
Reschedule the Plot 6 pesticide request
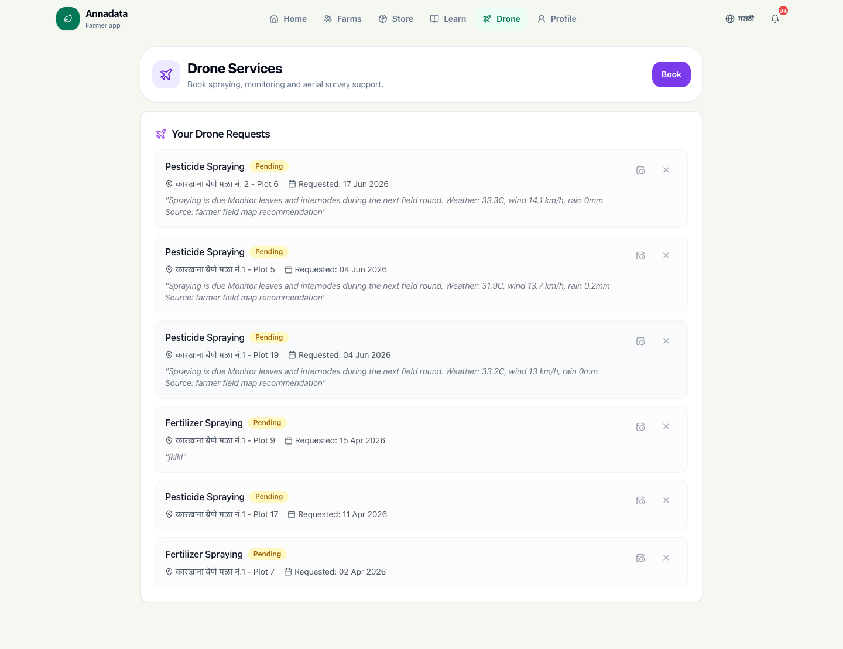click(640, 170)
